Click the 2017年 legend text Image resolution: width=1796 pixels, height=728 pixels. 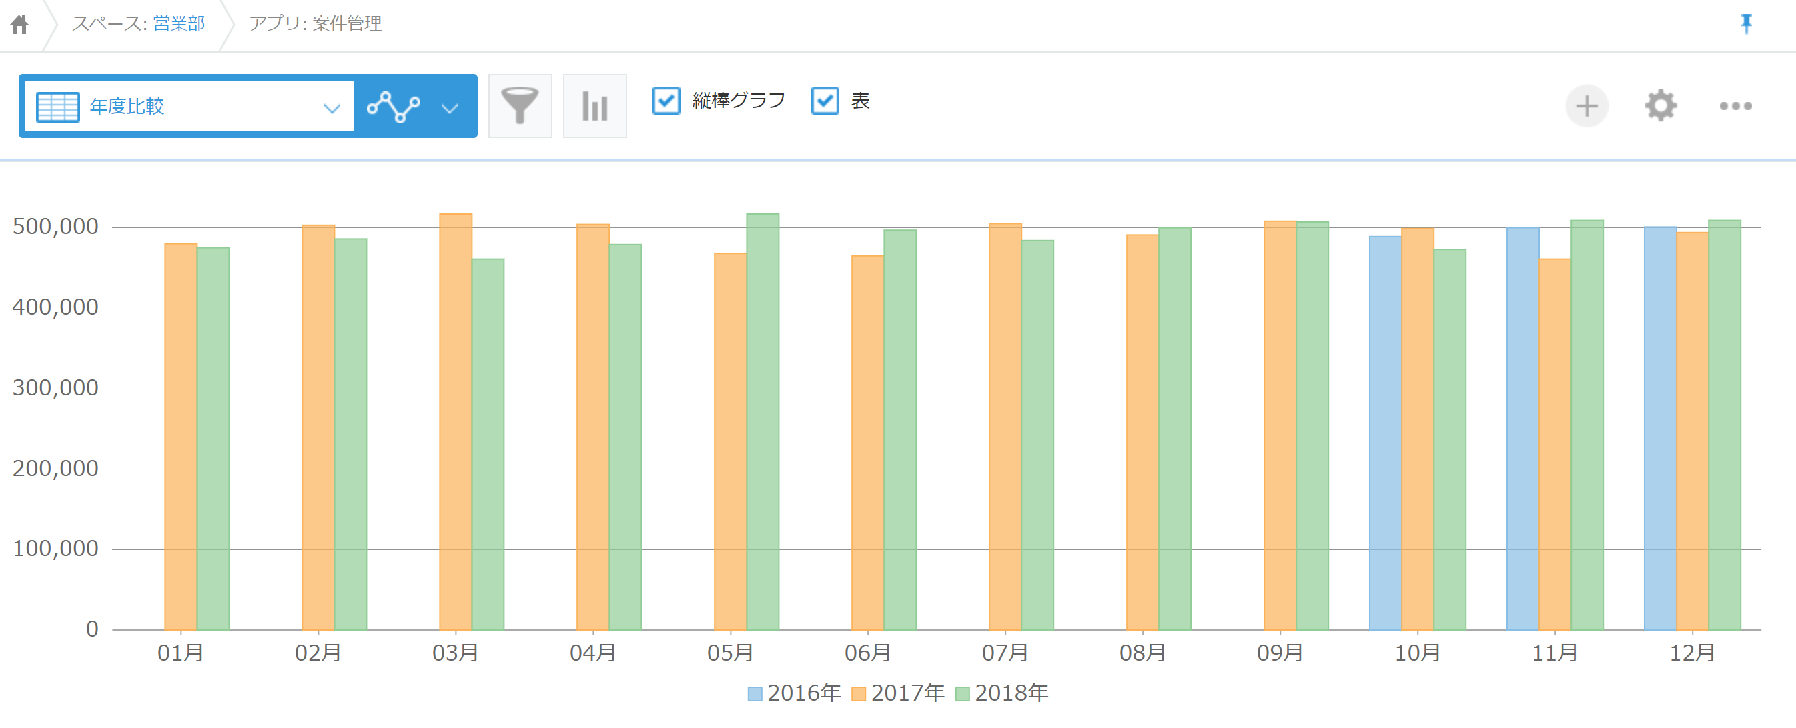(x=908, y=693)
